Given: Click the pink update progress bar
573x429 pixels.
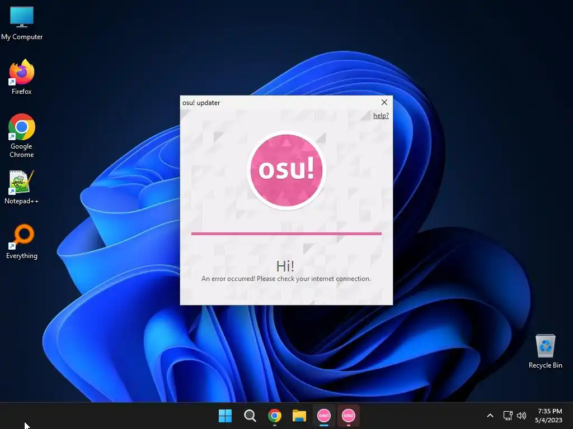Looking at the screenshot, I should coord(286,233).
